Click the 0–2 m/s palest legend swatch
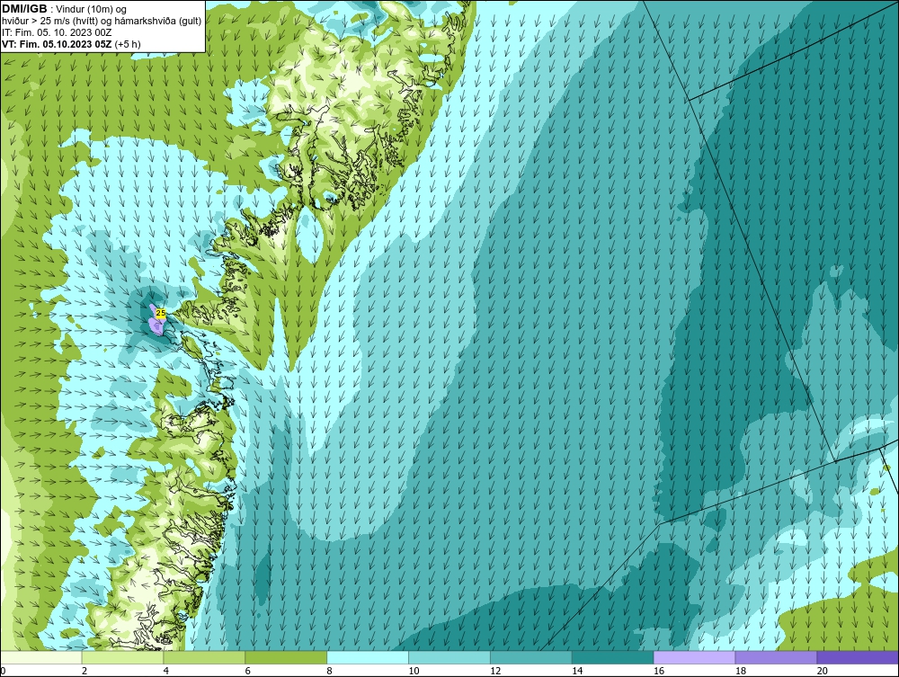This screenshot has height=677, width=899. [x=41, y=657]
